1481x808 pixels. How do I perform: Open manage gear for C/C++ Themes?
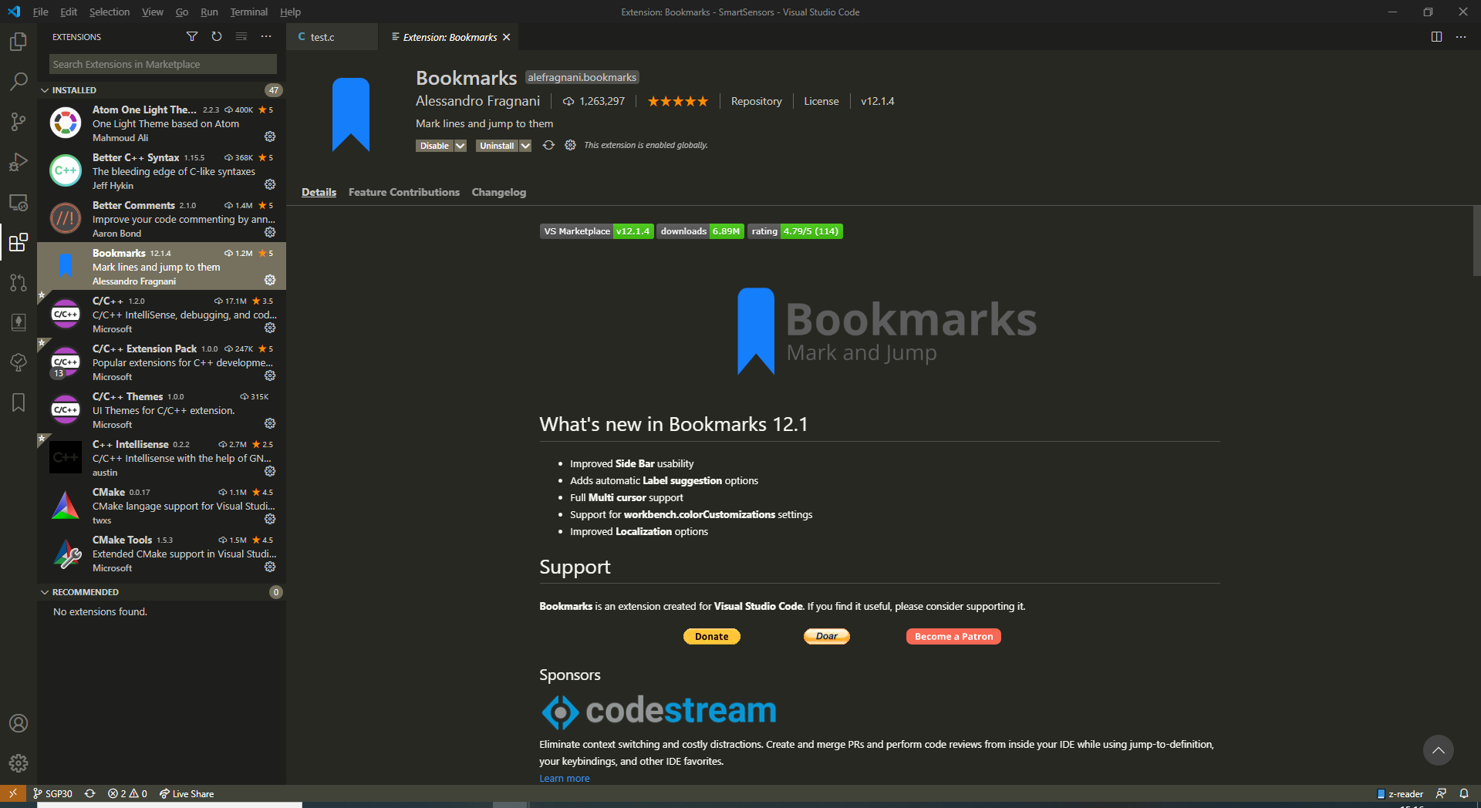[270, 423]
